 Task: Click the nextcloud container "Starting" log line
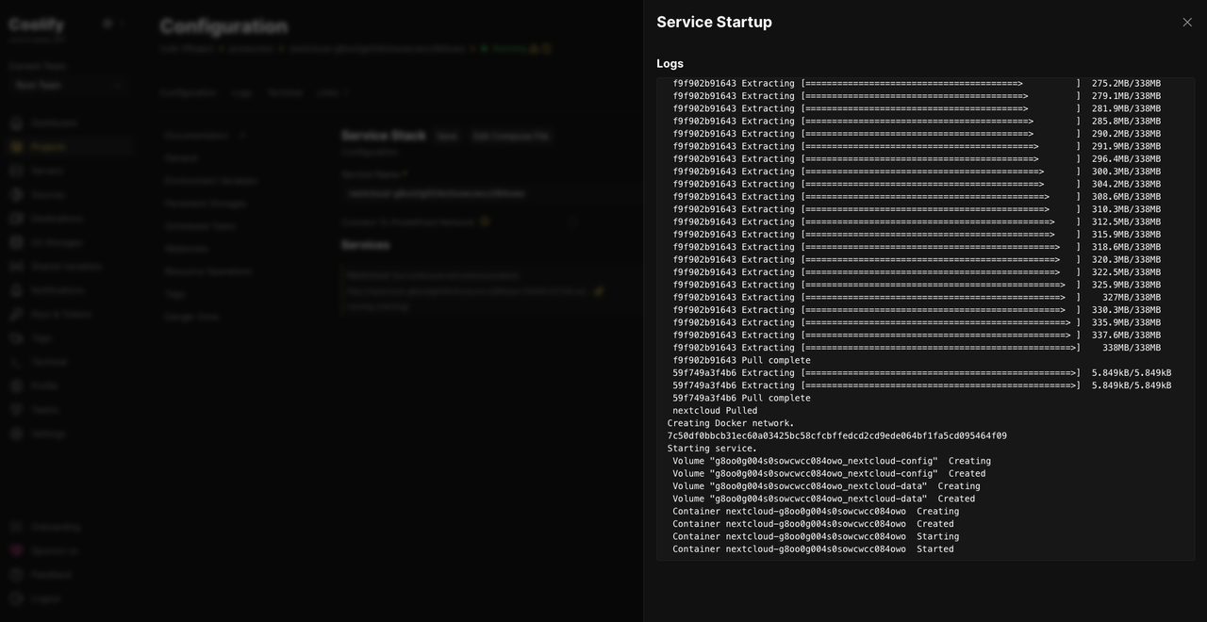coord(816,536)
